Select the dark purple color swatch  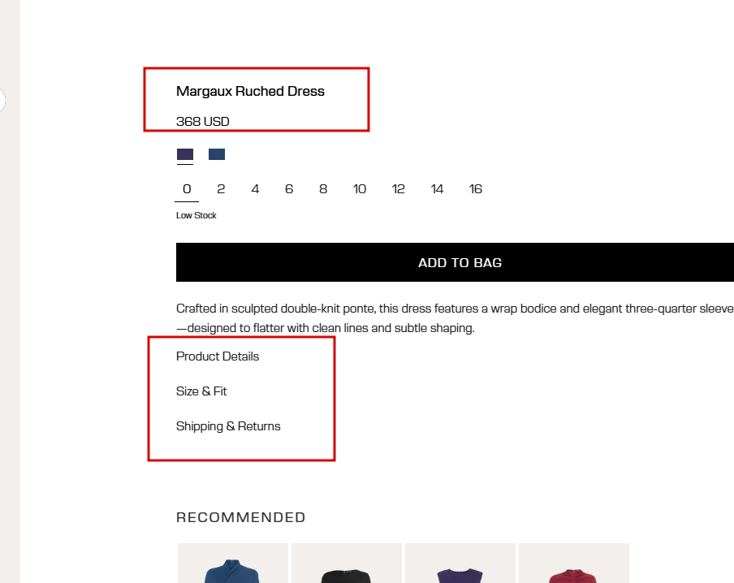pyautogui.click(x=185, y=154)
